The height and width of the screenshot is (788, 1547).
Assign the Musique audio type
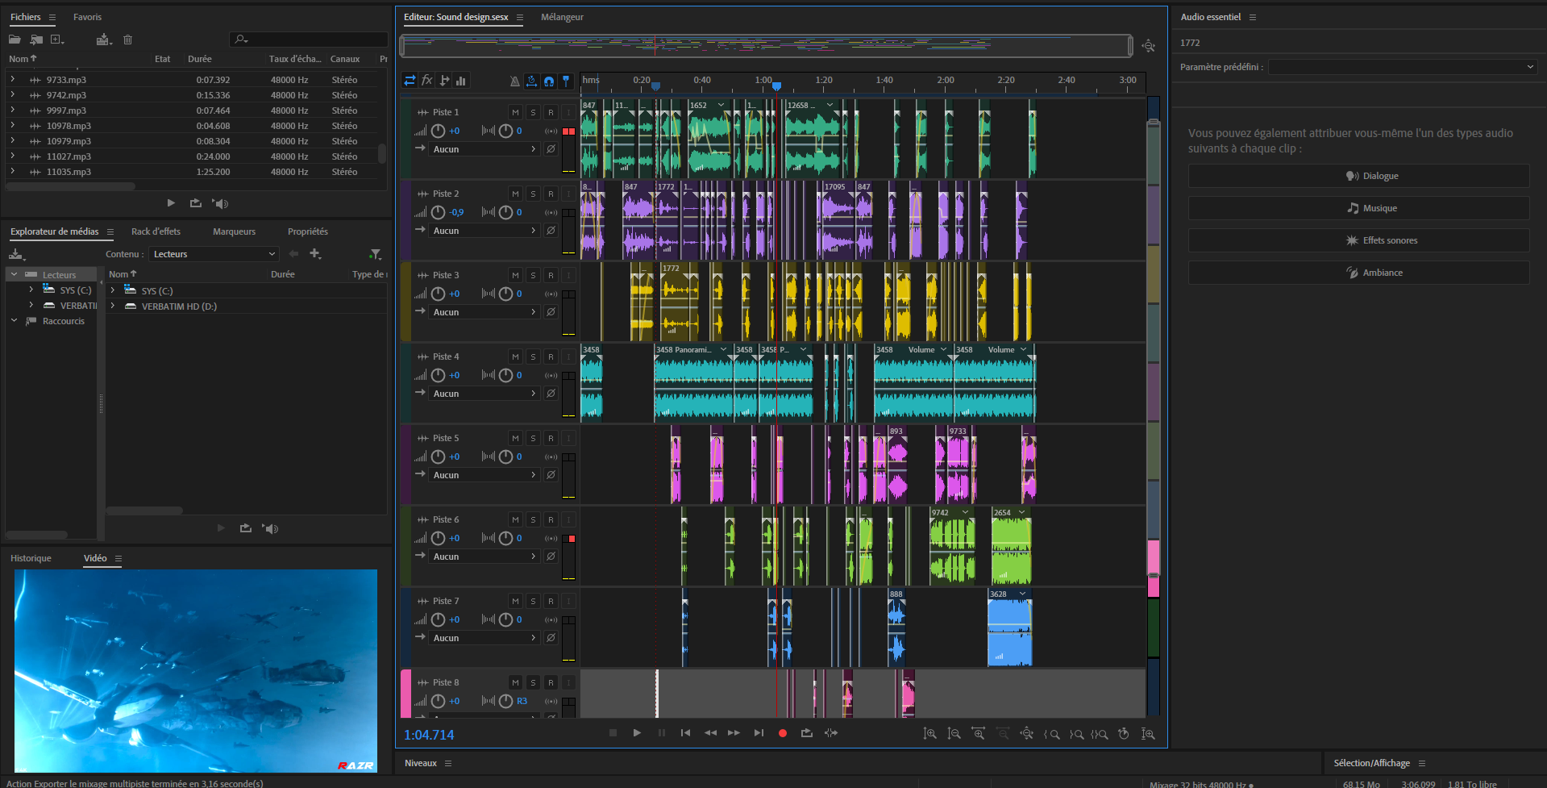1358,208
